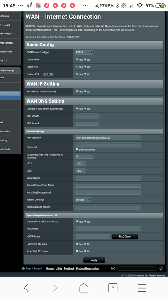Viewport: 168px width, 299px height.
Task: Open Network Tools in the sidebar
Action: 10,149
